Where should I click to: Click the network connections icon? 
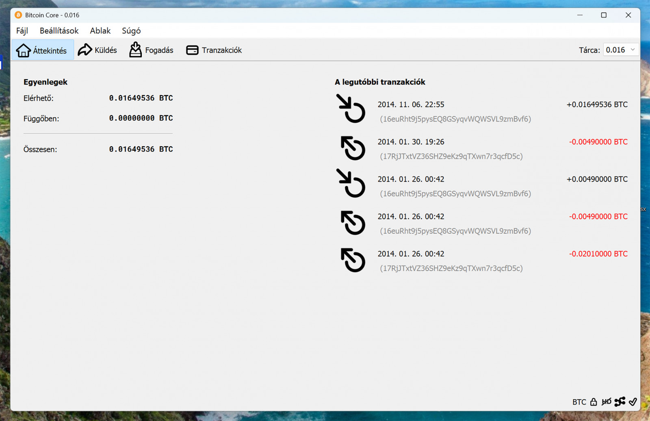(x=620, y=402)
